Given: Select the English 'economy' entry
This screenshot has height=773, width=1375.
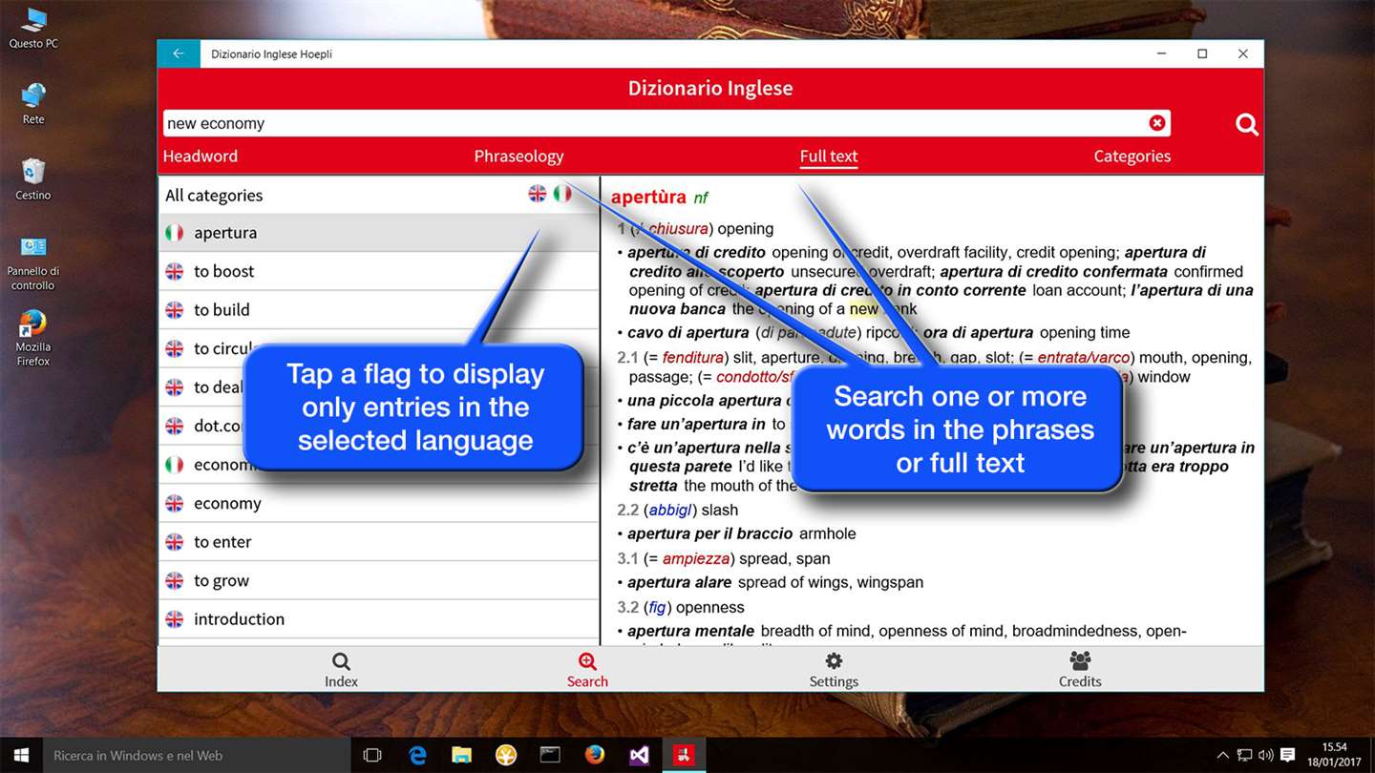Looking at the screenshot, I should [x=378, y=503].
